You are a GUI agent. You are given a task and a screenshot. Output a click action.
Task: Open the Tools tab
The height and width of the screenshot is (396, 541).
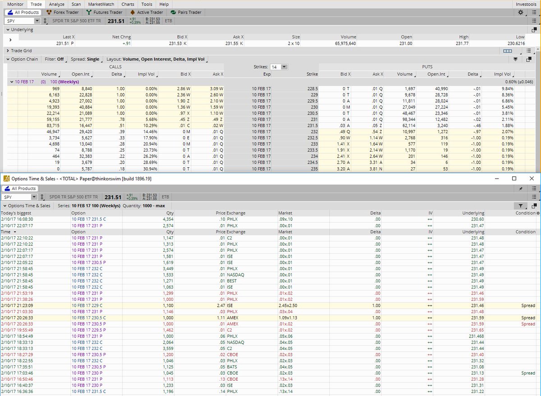pyautogui.click(x=147, y=4)
